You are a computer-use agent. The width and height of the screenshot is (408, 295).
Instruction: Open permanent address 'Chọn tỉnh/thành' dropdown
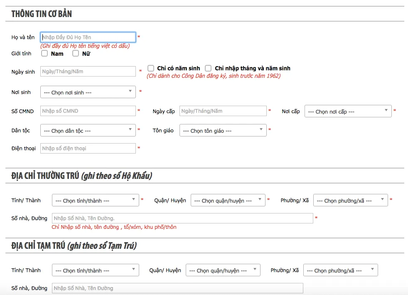point(95,200)
